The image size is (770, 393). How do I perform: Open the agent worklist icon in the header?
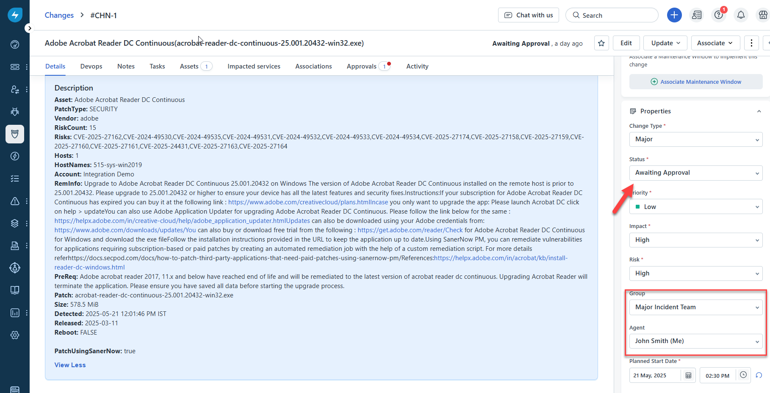click(697, 15)
